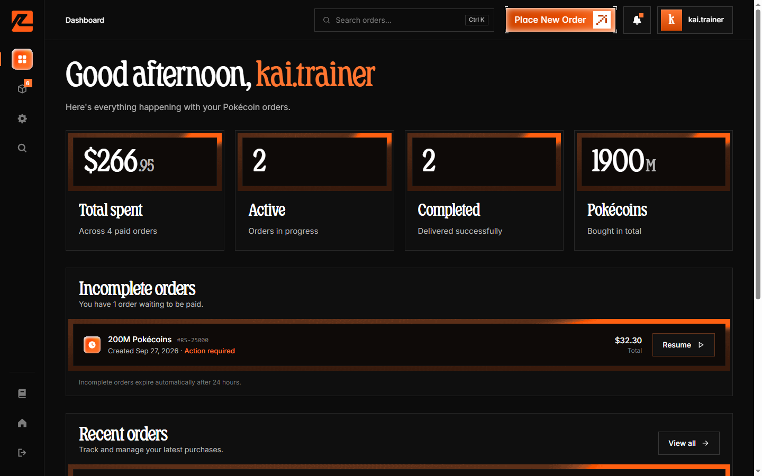Click the orange clock icon on incomplete order
This screenshot has width=762, height=476.
92,345
